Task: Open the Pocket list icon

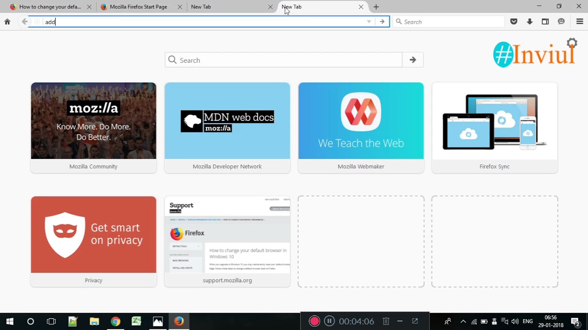Action: (x=514, y=22)
